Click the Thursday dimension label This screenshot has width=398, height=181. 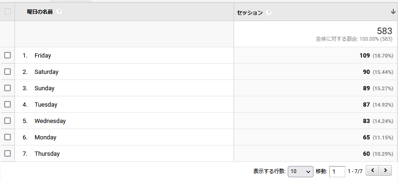click(47, 153)
